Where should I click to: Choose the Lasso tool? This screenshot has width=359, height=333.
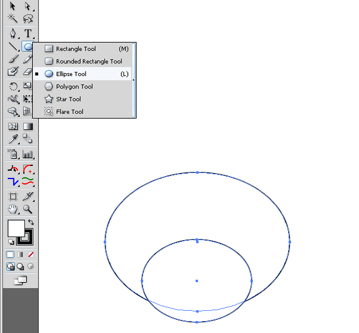[x=28, y=19]
